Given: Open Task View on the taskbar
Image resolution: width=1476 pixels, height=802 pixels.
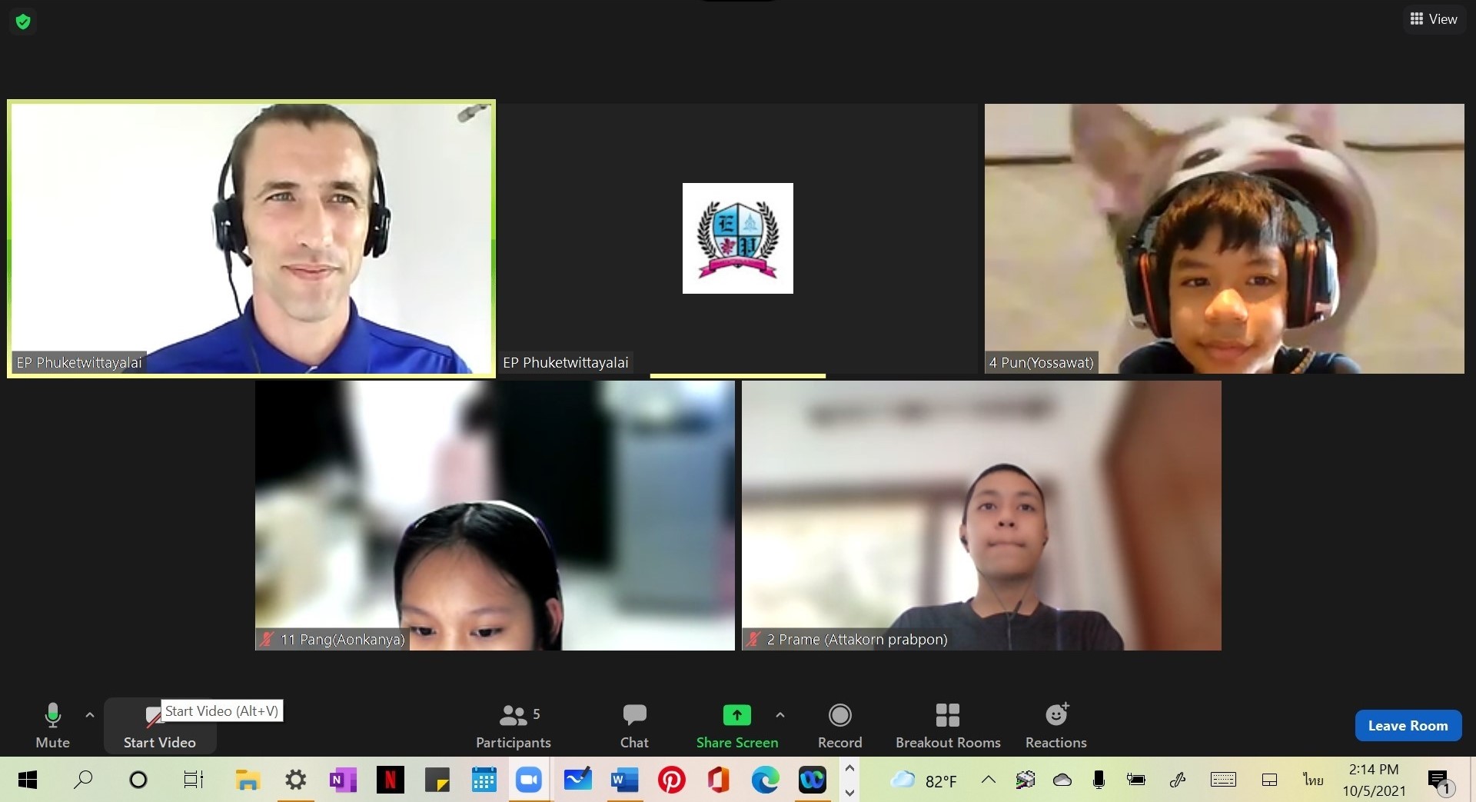Looking at the screenshot, I should click(193, 780).
